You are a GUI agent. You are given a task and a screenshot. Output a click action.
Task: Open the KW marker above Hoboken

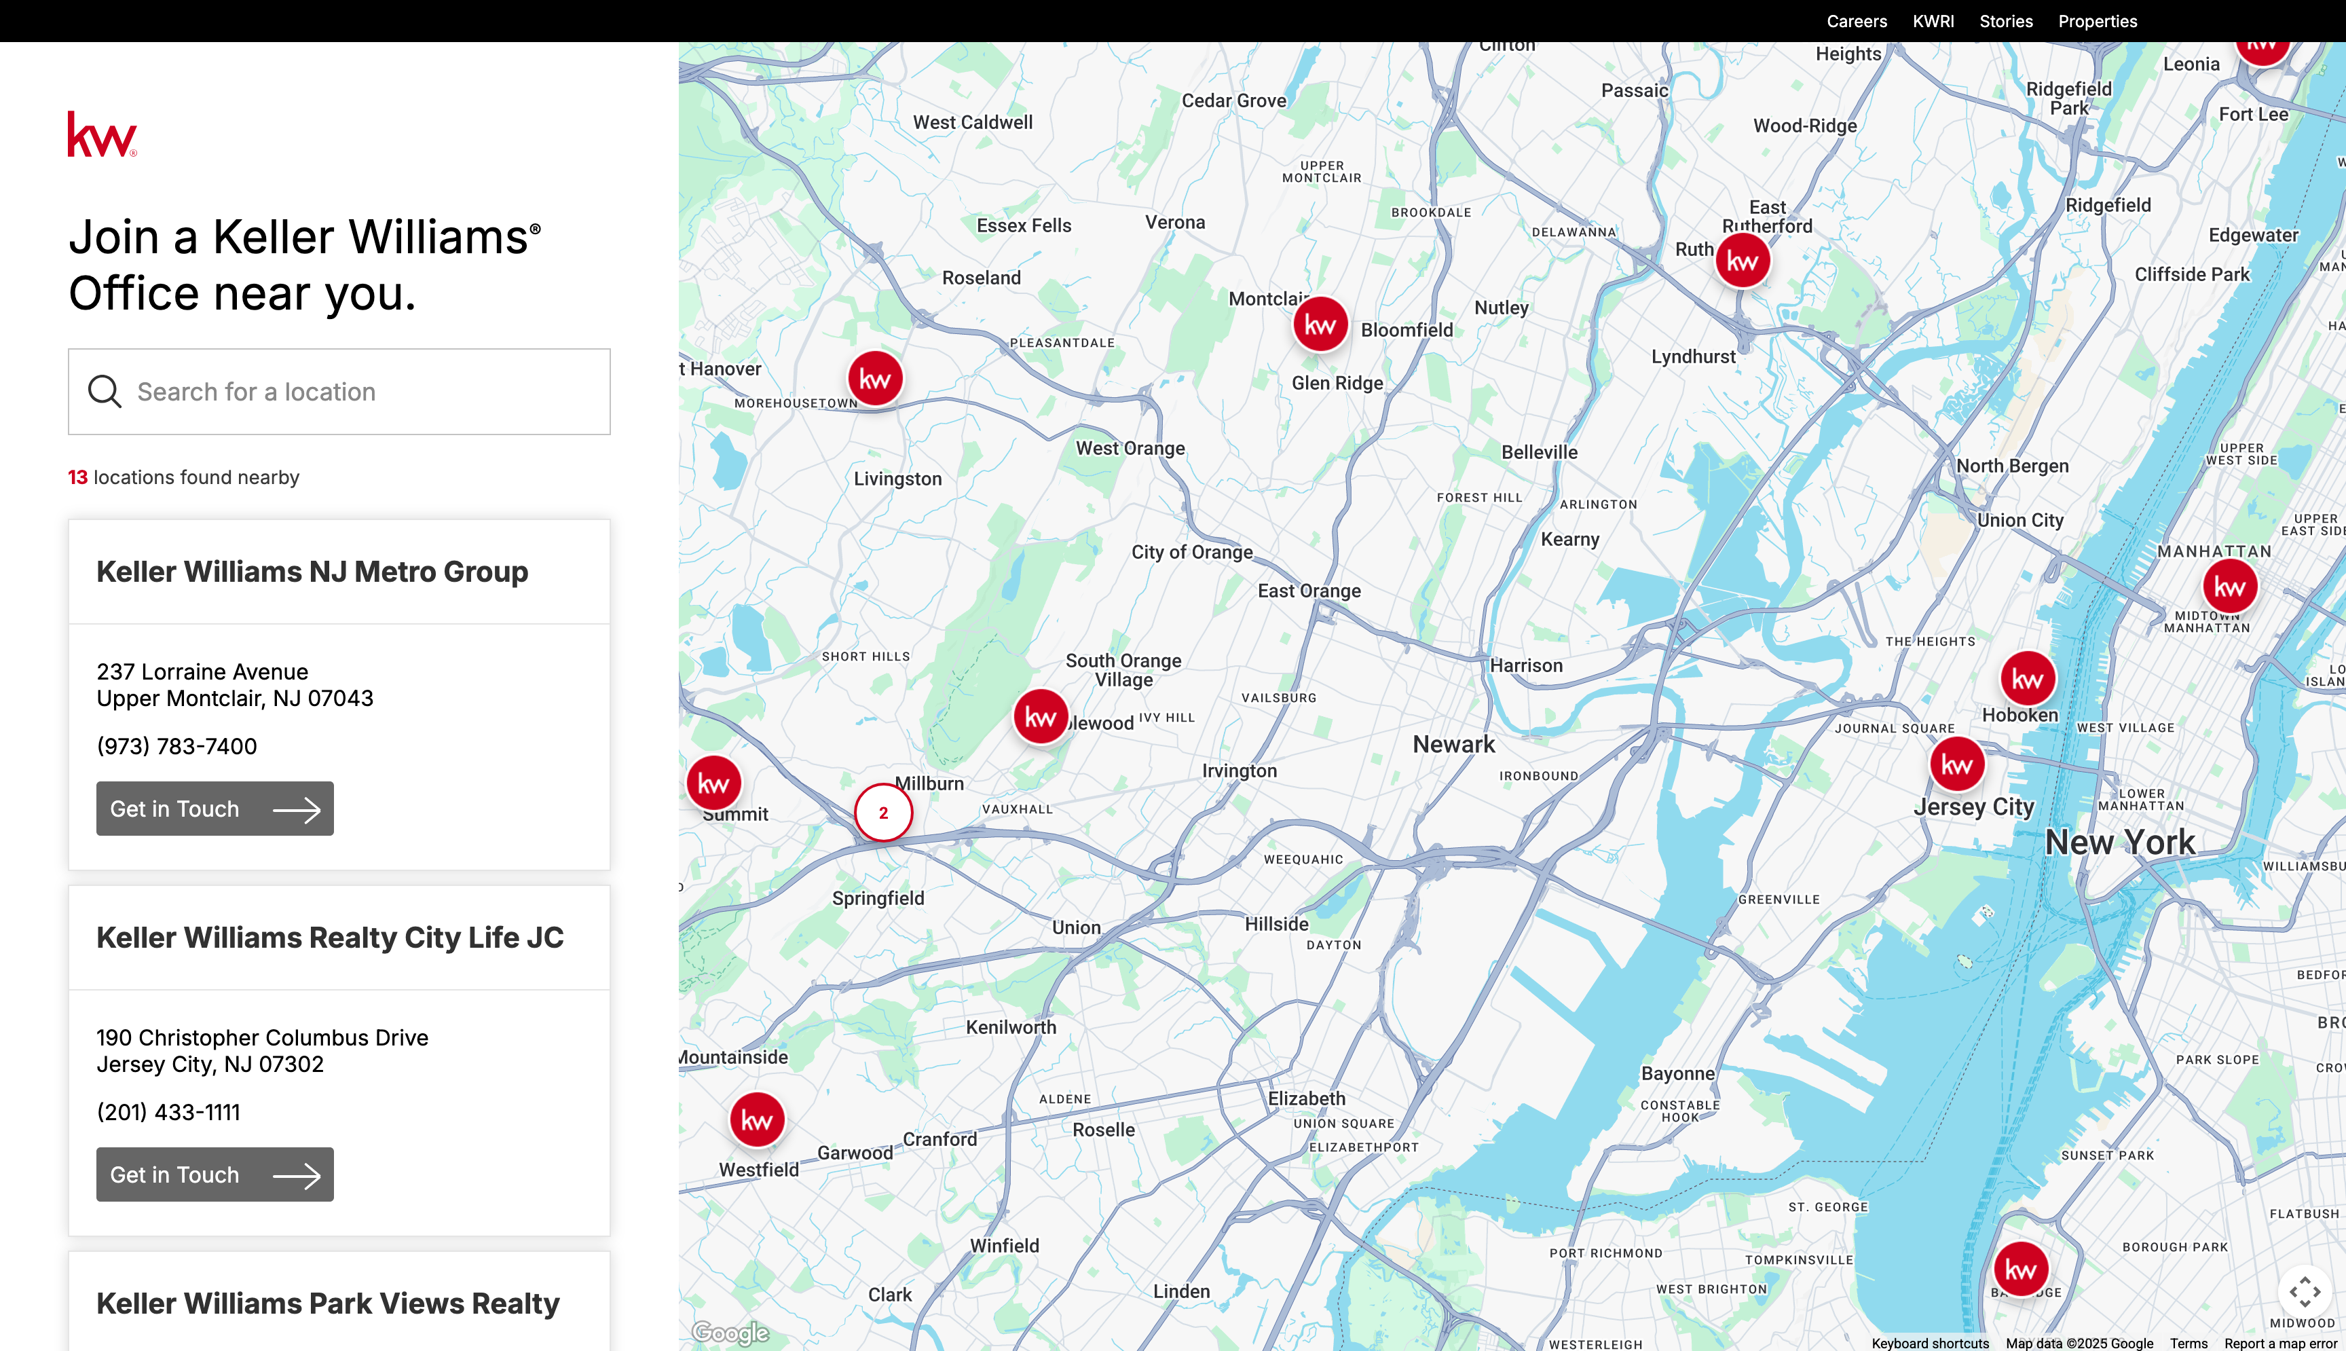point(2027,679)
